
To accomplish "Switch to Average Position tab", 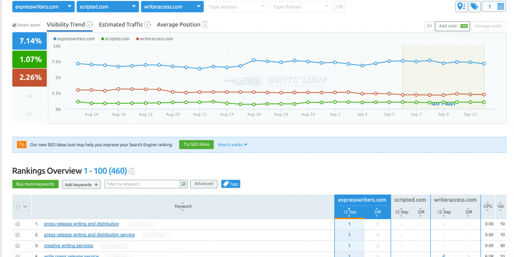I will 179,24.
